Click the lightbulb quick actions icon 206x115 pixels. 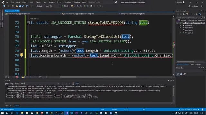(x=22, y=55)
